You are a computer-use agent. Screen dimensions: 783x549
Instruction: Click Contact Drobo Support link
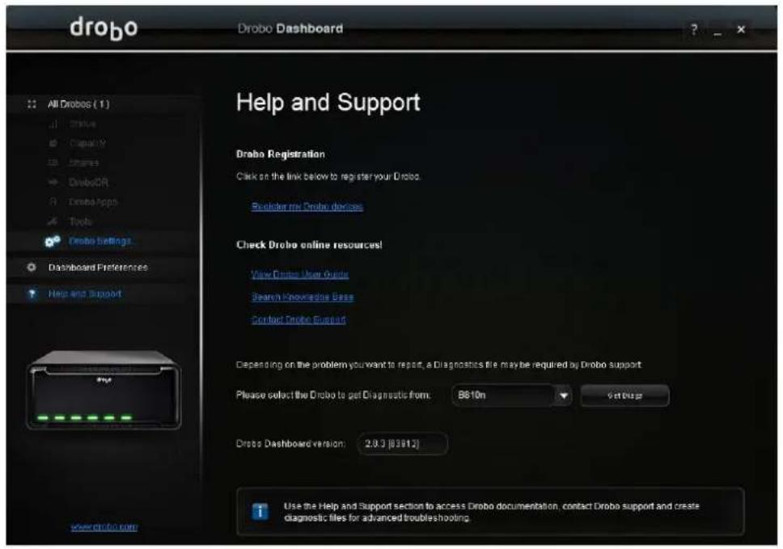pyautogui.click(x=298, y=319)
